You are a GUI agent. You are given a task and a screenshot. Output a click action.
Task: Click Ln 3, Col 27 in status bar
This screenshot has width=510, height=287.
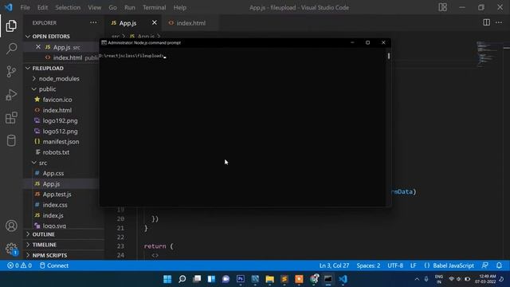(x=334, y=265)
